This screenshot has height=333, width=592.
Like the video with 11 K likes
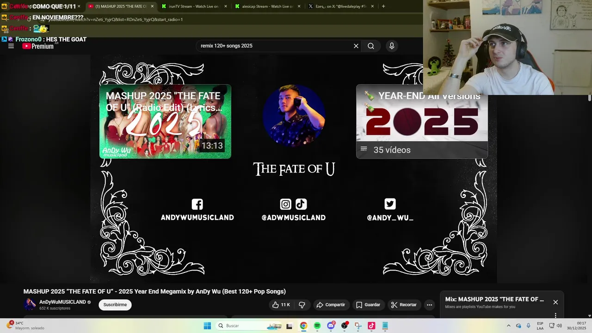pos(282,305)
